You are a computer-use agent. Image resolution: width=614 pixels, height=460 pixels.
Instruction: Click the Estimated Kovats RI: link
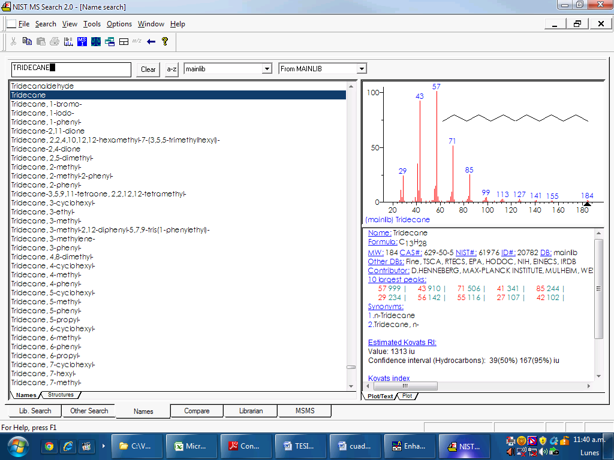pos(402,343)
